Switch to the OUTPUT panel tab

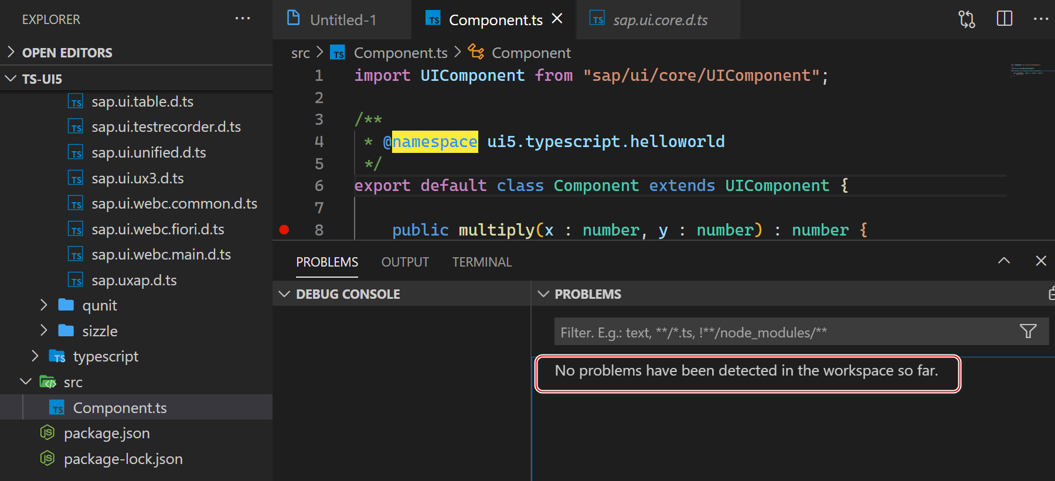tap(405, 262)
